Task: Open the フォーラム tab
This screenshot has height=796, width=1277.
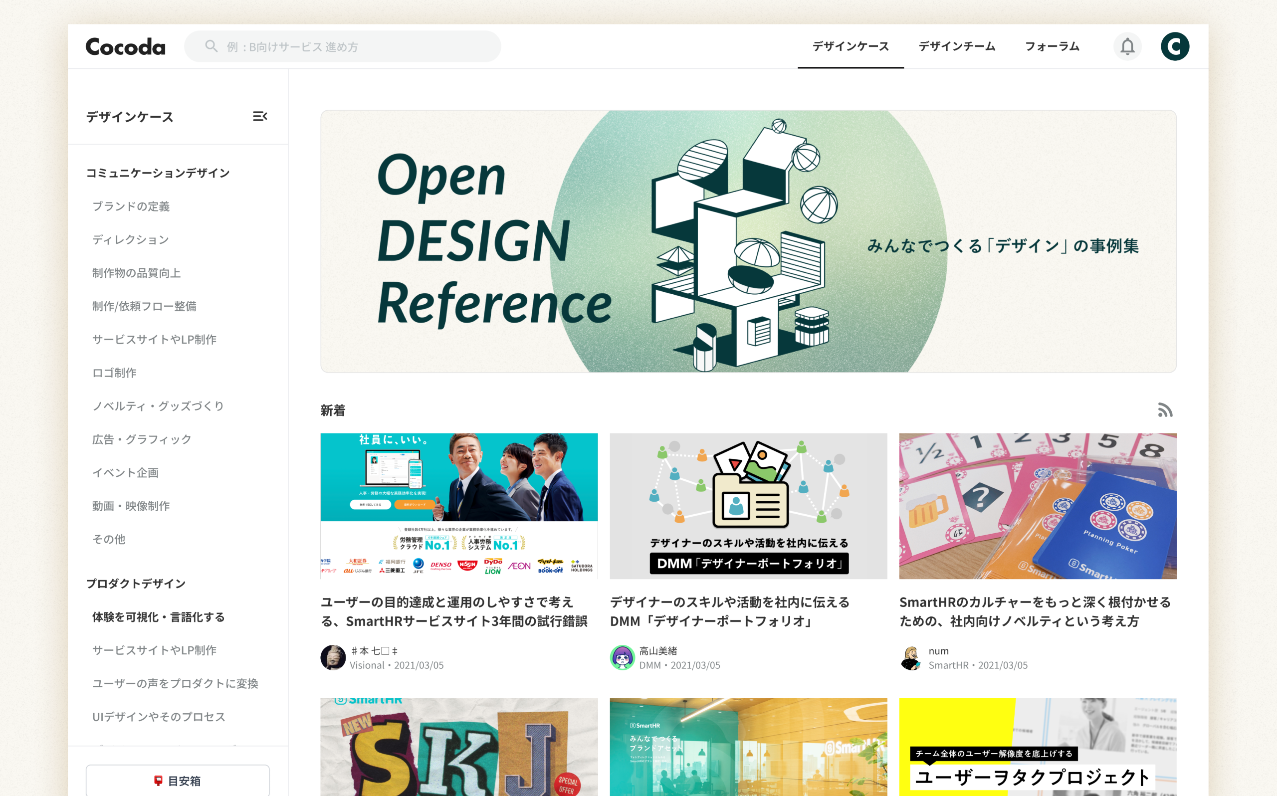Action: click(x=1052, y=46)
